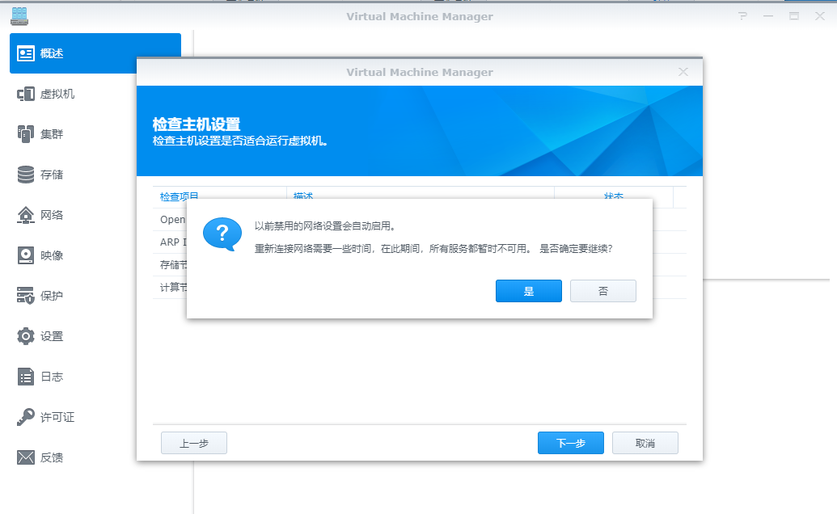Click the help question mark icon
Image resolution: width=837 pixels, height=514 pixels.
[x=742, y=15]
